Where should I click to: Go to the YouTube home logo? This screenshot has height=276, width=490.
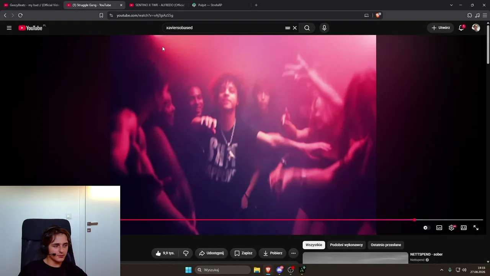[x=30, y=28]
